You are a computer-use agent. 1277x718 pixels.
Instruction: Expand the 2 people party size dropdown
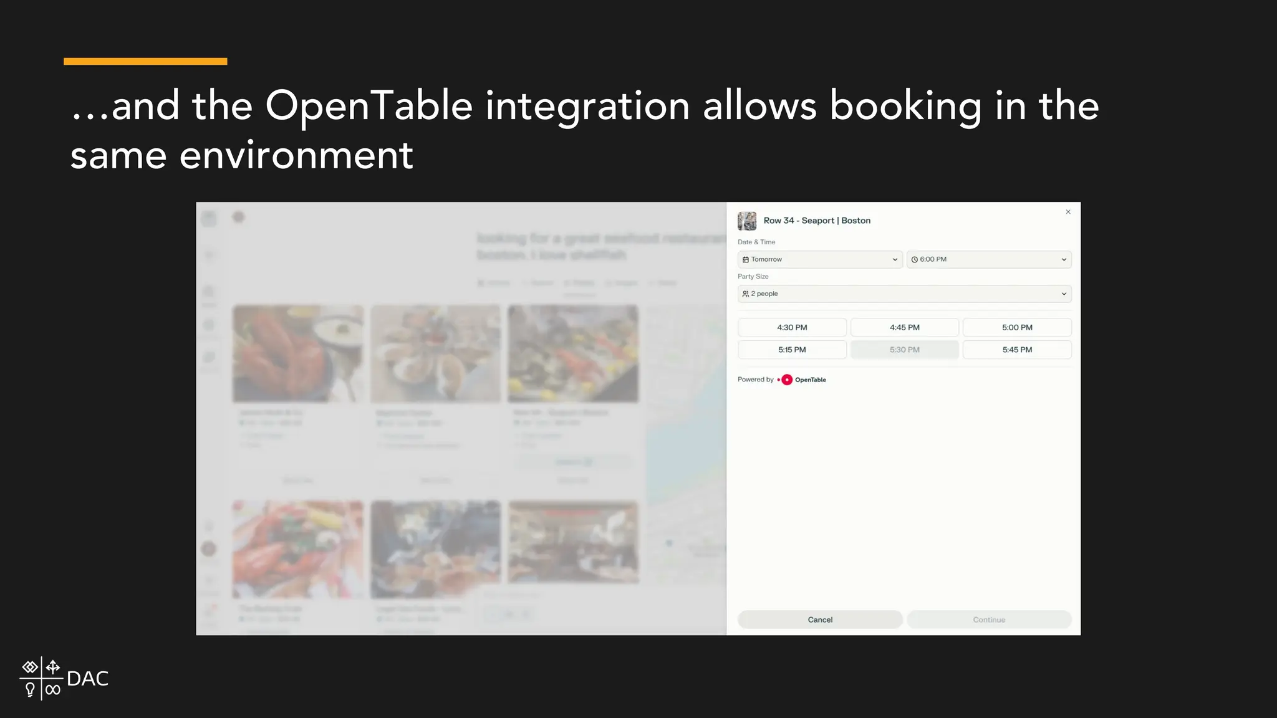tap(905, 294)
